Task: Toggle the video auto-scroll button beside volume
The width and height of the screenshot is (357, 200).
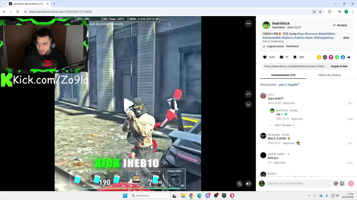Action: point(239,184)
